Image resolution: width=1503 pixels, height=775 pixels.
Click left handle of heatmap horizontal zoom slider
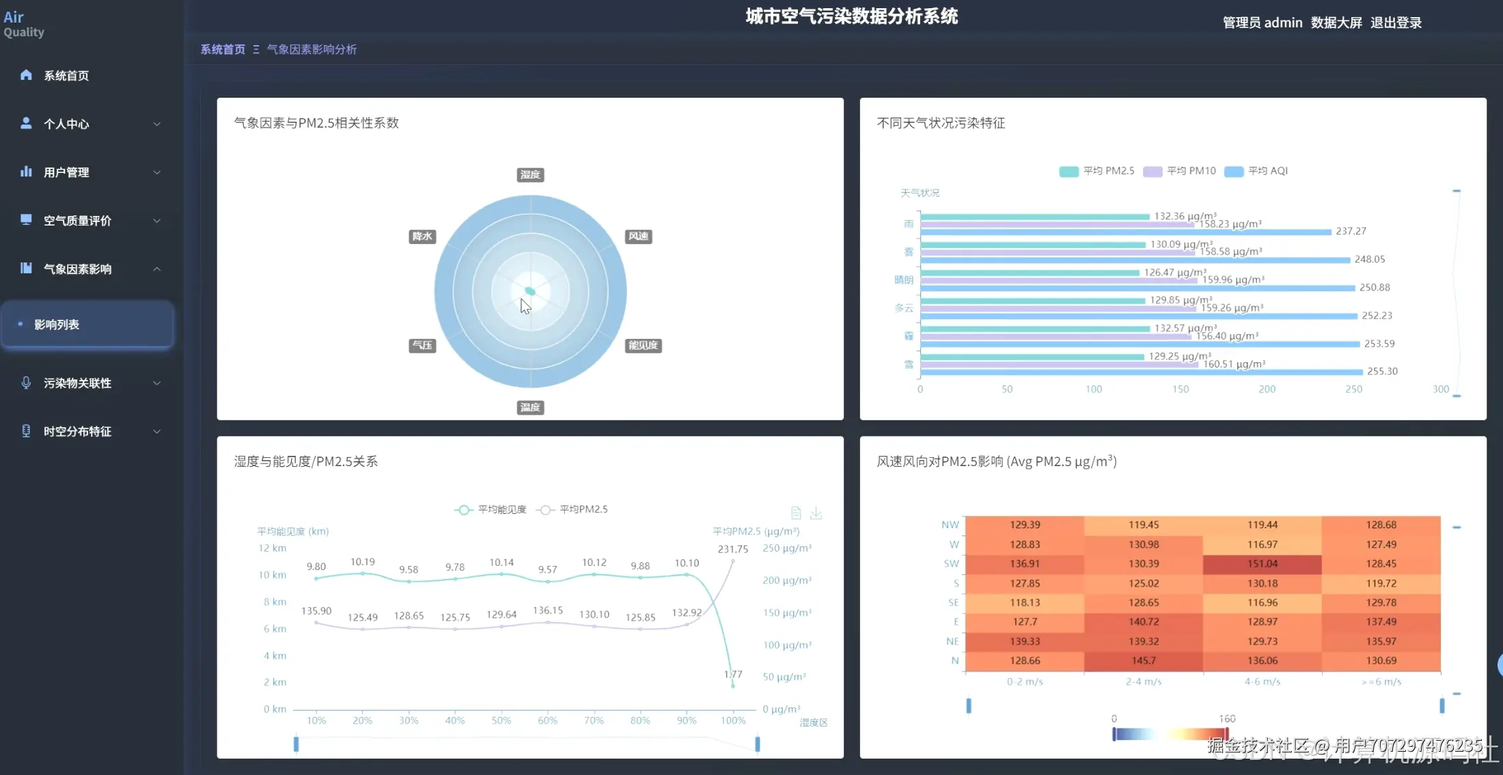968,705
